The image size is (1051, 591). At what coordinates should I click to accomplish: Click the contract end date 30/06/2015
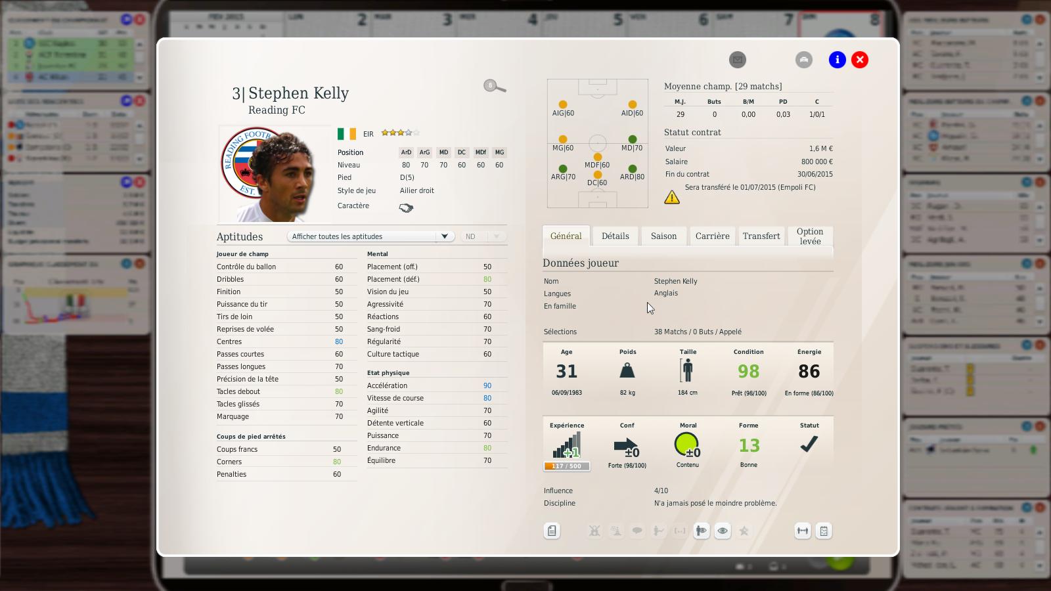click(815, 174)
